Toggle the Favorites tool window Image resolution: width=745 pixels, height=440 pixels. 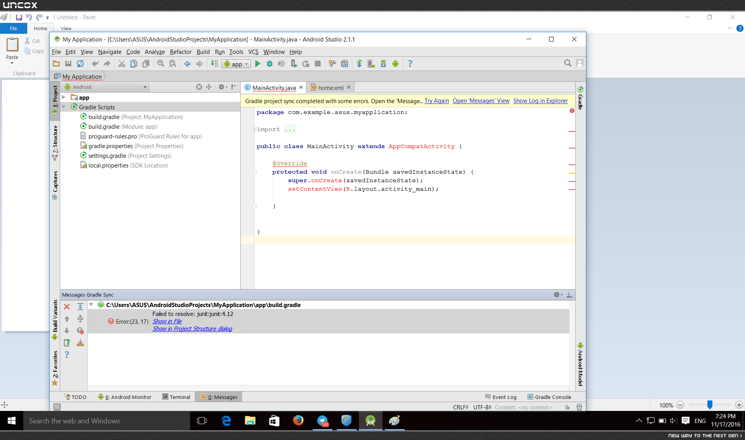55,368
